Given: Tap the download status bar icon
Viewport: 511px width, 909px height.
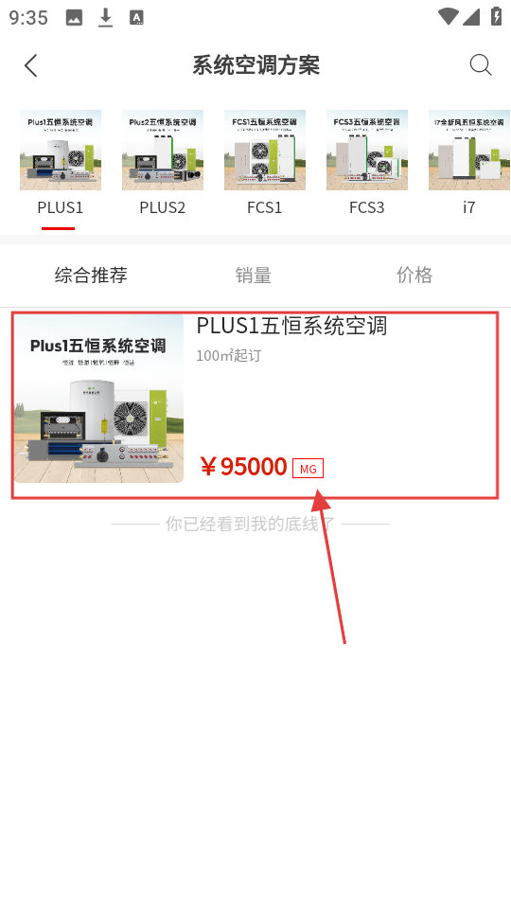Looking at the screenshot, I should [x=105, y=17].
